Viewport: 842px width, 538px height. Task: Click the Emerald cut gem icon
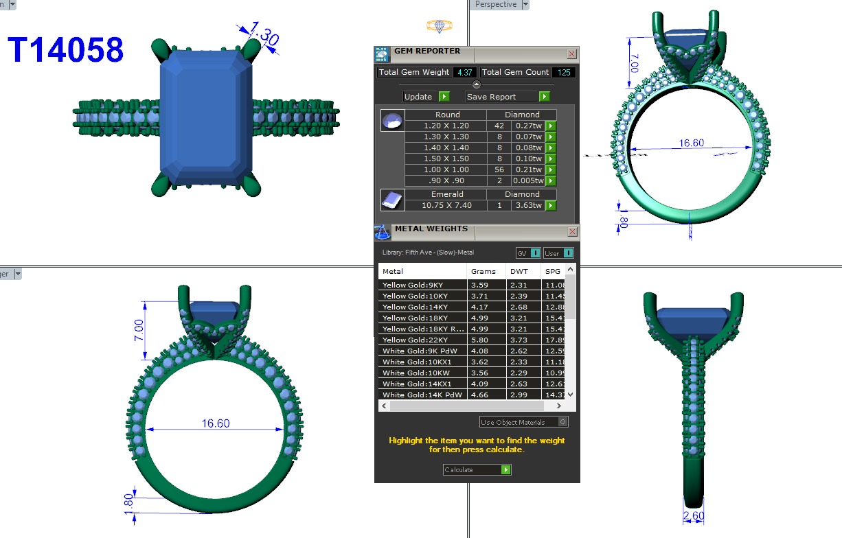[x=391, y=200]
